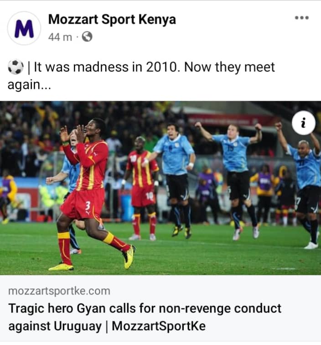321x345 pixels.
Task: Open the three-dot post options menu
Action: pos(302,18)
